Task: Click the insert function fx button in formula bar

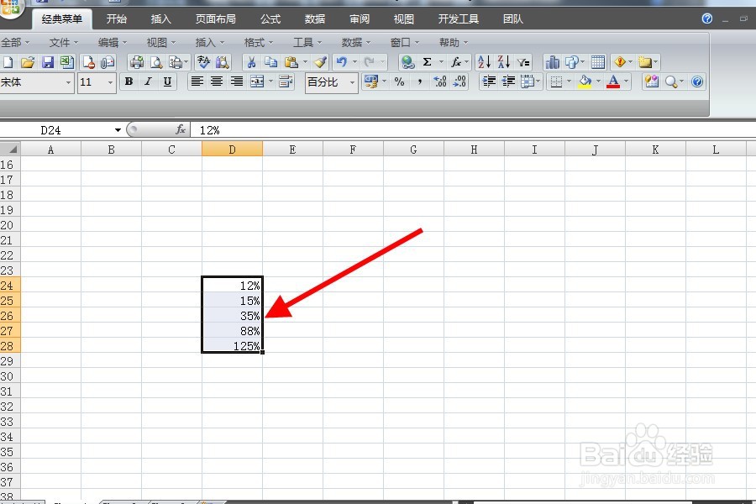Action: [x=181, y=129]
